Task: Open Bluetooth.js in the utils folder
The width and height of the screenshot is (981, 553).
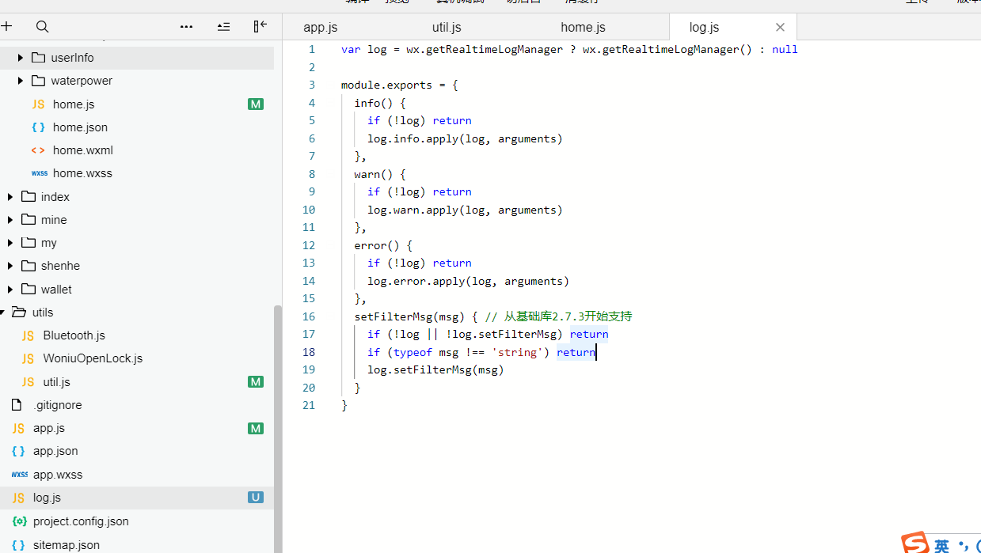Action: pyautogui.click(x=74, y=335)
